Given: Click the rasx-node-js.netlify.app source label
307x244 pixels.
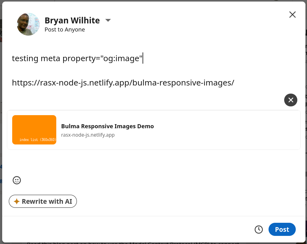Looking at the screenshot, I should (x=88, y=135).
